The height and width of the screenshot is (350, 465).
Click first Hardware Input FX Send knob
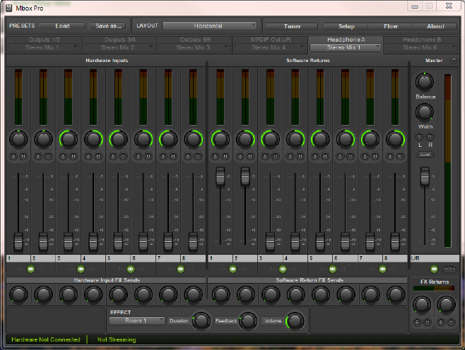pos(18,295)
